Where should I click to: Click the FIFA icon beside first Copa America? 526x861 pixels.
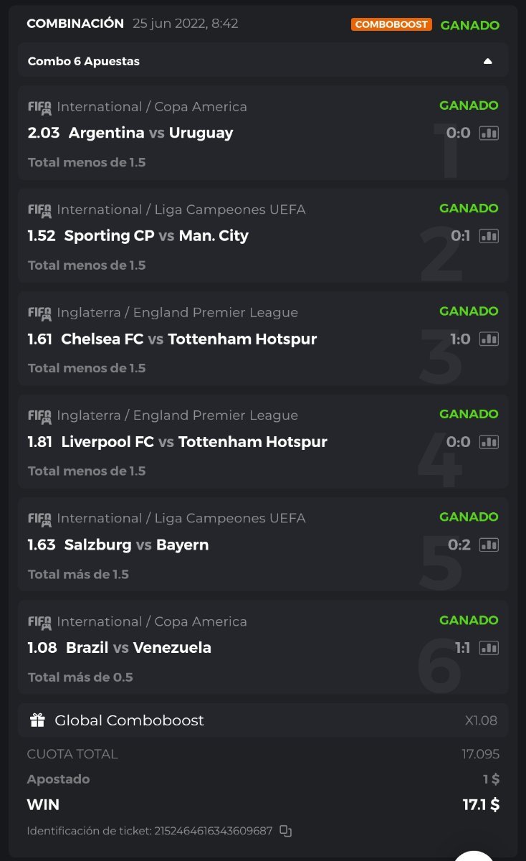(39, 107)
